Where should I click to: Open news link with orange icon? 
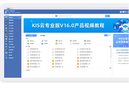(x=122, y=53)
